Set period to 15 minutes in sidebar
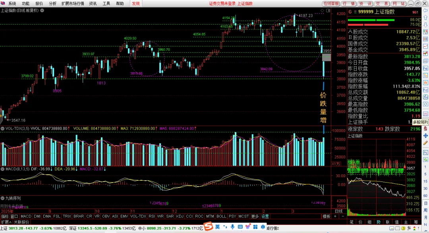The width and height of the screenshot is (429, 233). point(425,181)
